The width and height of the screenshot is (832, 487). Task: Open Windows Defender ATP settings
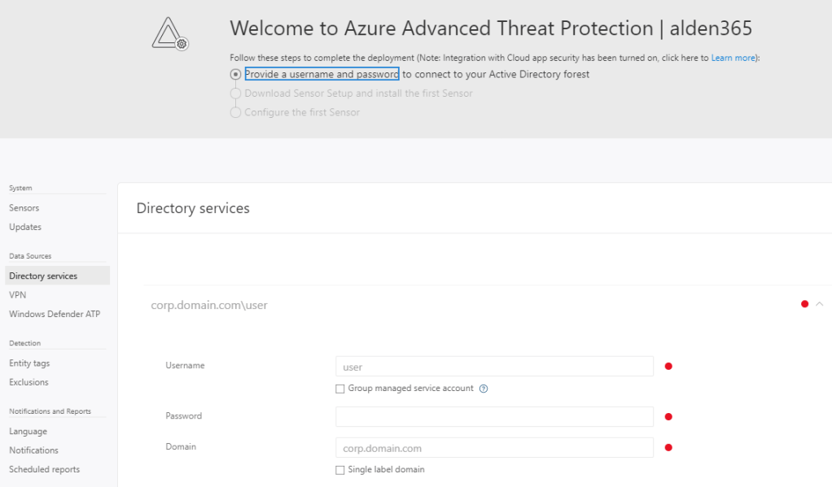[55, 314]
